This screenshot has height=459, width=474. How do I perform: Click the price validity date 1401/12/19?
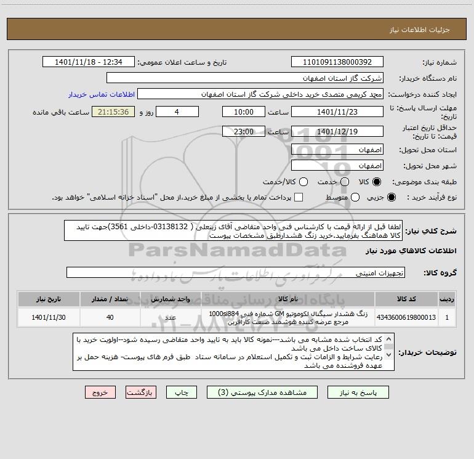click(x=337, y=131)
